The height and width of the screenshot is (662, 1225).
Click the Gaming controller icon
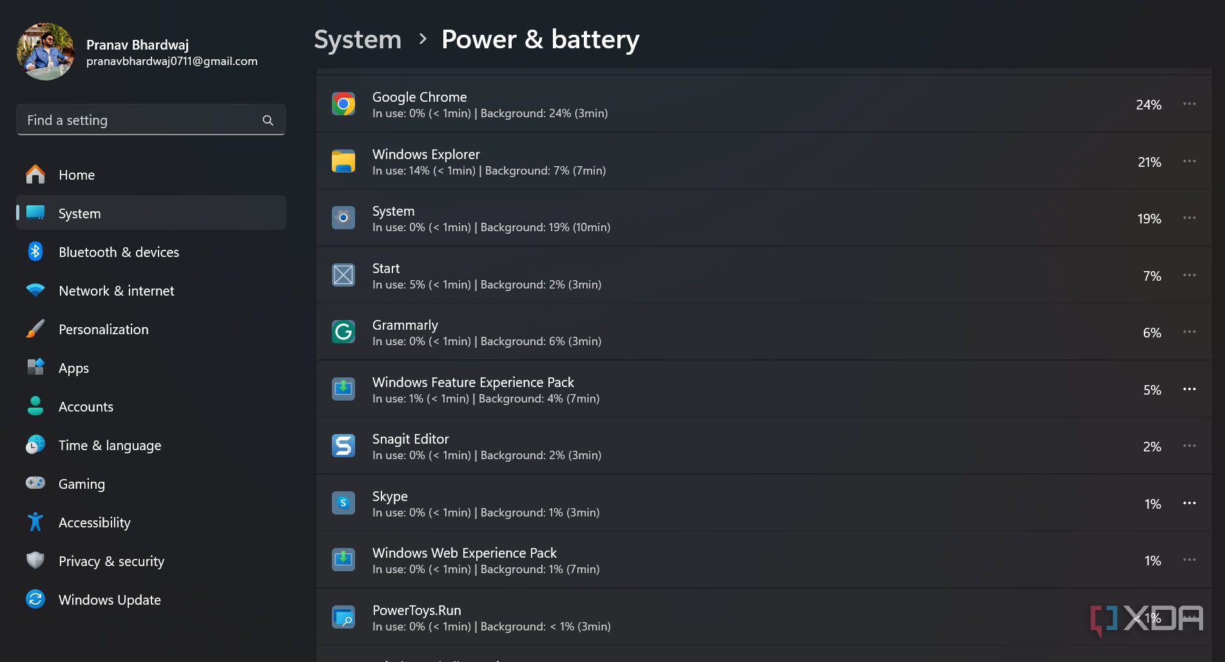coord(35,483)
